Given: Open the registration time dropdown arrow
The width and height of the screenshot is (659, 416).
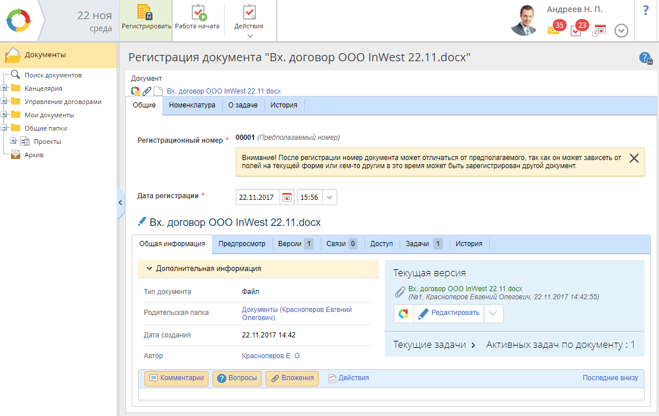Looking at the screenshot, I should point(329,197).
